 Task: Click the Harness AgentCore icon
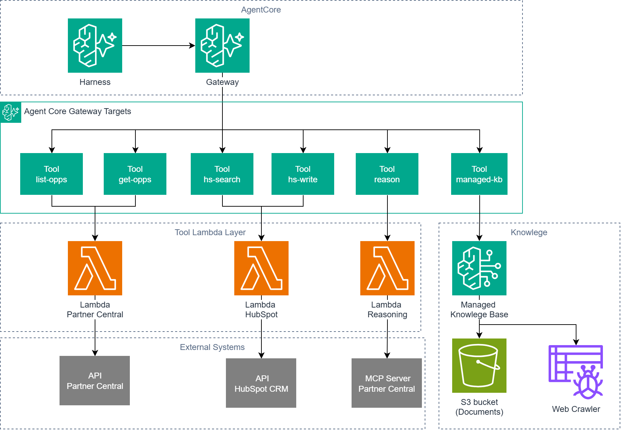[x=95, y=46]
